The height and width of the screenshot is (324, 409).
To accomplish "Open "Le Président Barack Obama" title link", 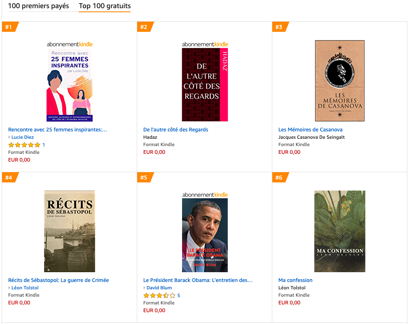I will click(x=198, y=280).
